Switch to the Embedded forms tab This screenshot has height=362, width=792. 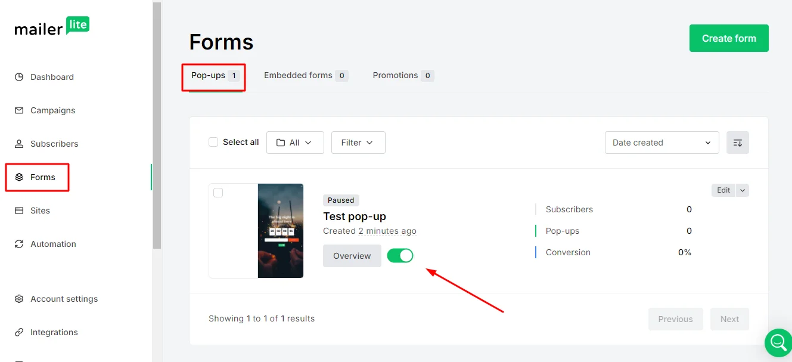[306, 76]
